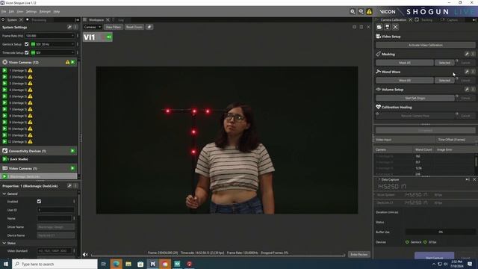Collapse the Status properties section
Image resolution: width=478 pixels, height=269 pixels.
(4, 244)
